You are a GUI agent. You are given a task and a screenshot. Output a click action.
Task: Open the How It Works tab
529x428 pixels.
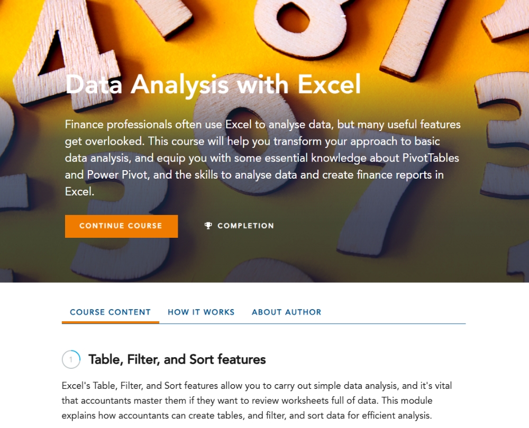(x=201, y=312)
